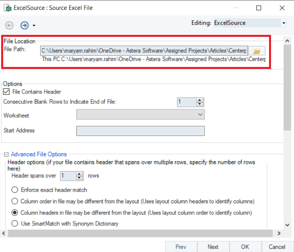Screen dimensions: 294x252
Task: Uncheck File Contains Header checkbox
Action: 6,92
